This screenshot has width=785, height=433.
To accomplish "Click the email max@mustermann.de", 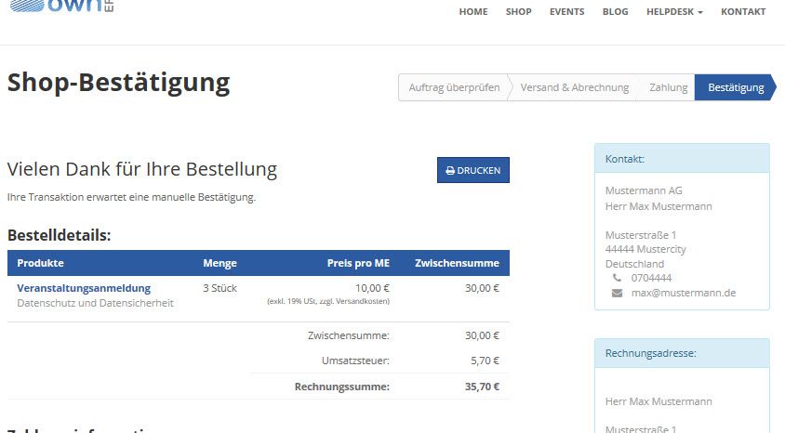I will point(684,293).
